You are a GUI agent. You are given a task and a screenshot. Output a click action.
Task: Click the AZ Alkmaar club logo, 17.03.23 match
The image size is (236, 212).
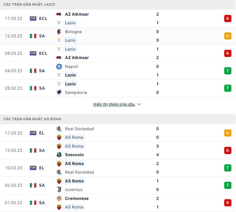[59, 14]
